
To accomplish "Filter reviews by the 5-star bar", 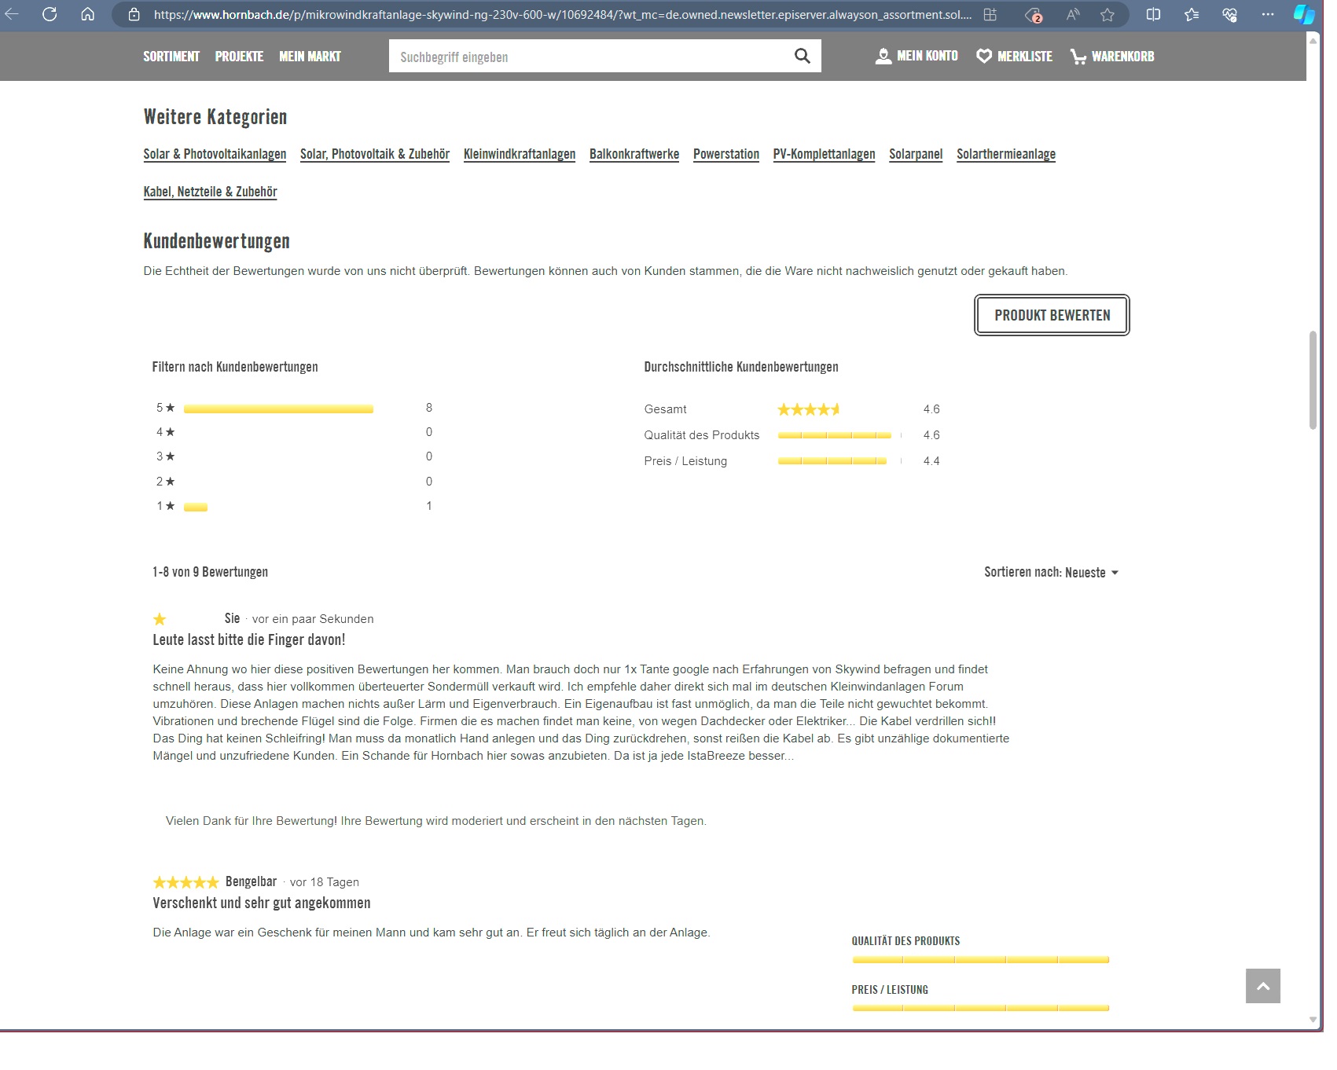I will click(278, 409).
